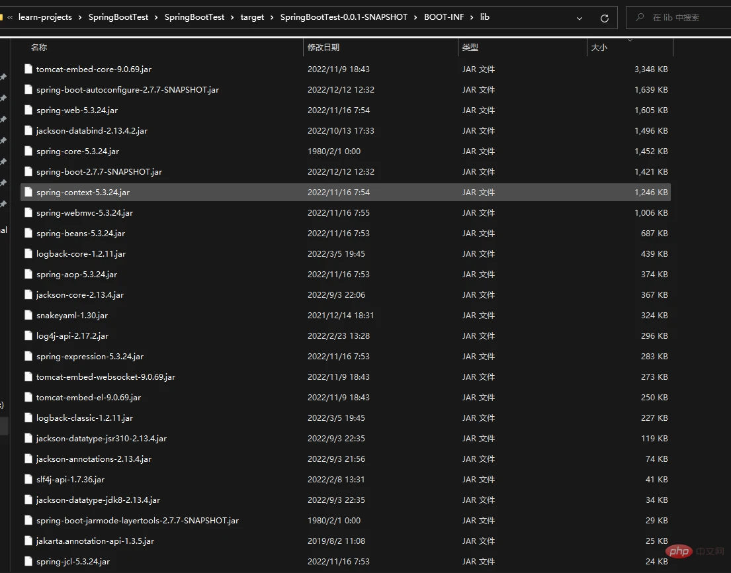Click file icon of slf4j-api-1.7.36.jar

pyautogui.click(x=28, y=479)
